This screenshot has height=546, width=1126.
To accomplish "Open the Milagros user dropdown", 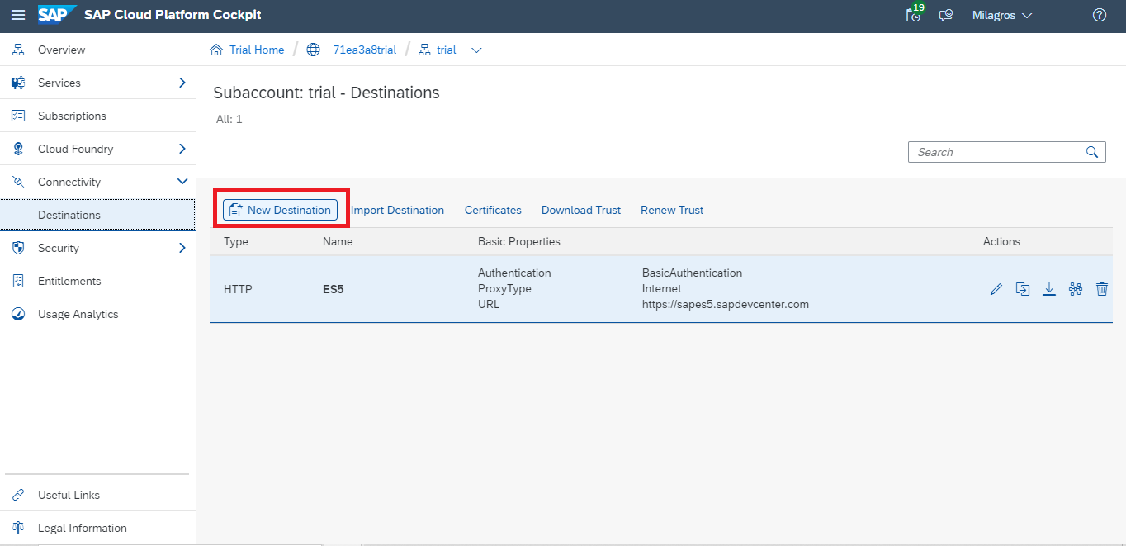I will [1002, 16].
